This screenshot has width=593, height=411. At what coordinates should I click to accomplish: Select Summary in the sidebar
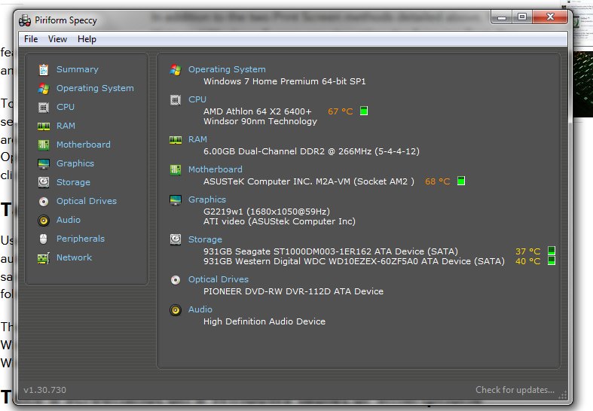coord(78,69)
